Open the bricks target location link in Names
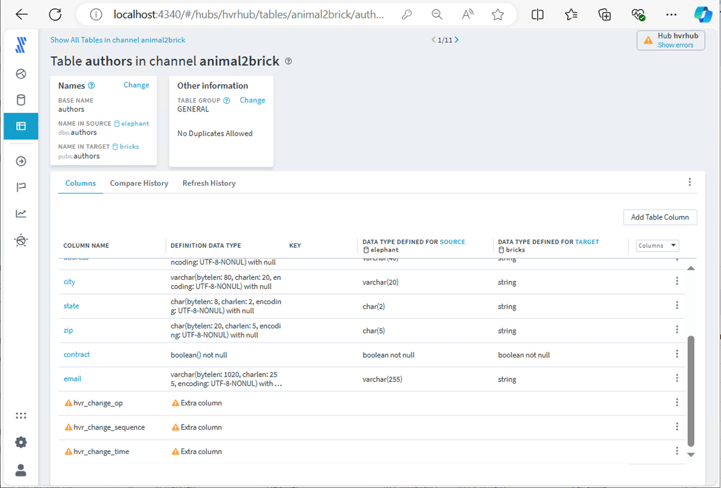Image resolution: width=721 pixels, height=488 pixels. [126, 147]
